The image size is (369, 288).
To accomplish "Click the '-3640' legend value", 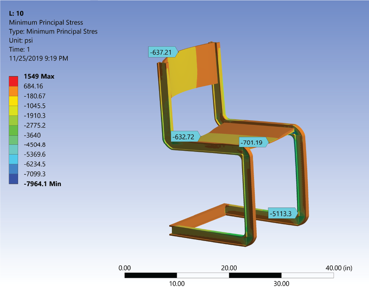I will (32, 135).
